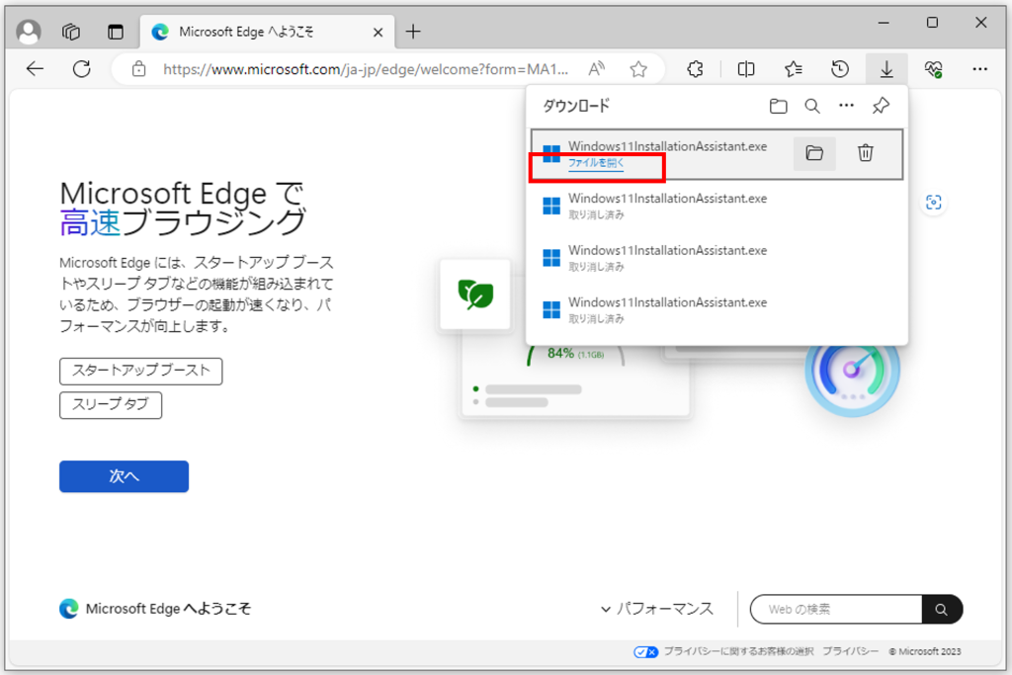Open browsing History icon
Screen dimensions: 1012x675
(840, 69)
